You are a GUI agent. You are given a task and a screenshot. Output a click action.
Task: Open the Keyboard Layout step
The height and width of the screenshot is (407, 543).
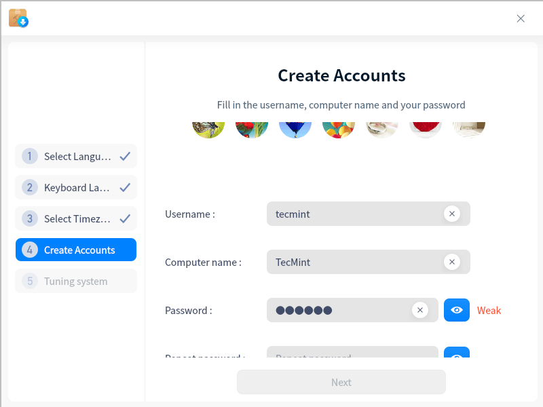pos(76,188)
